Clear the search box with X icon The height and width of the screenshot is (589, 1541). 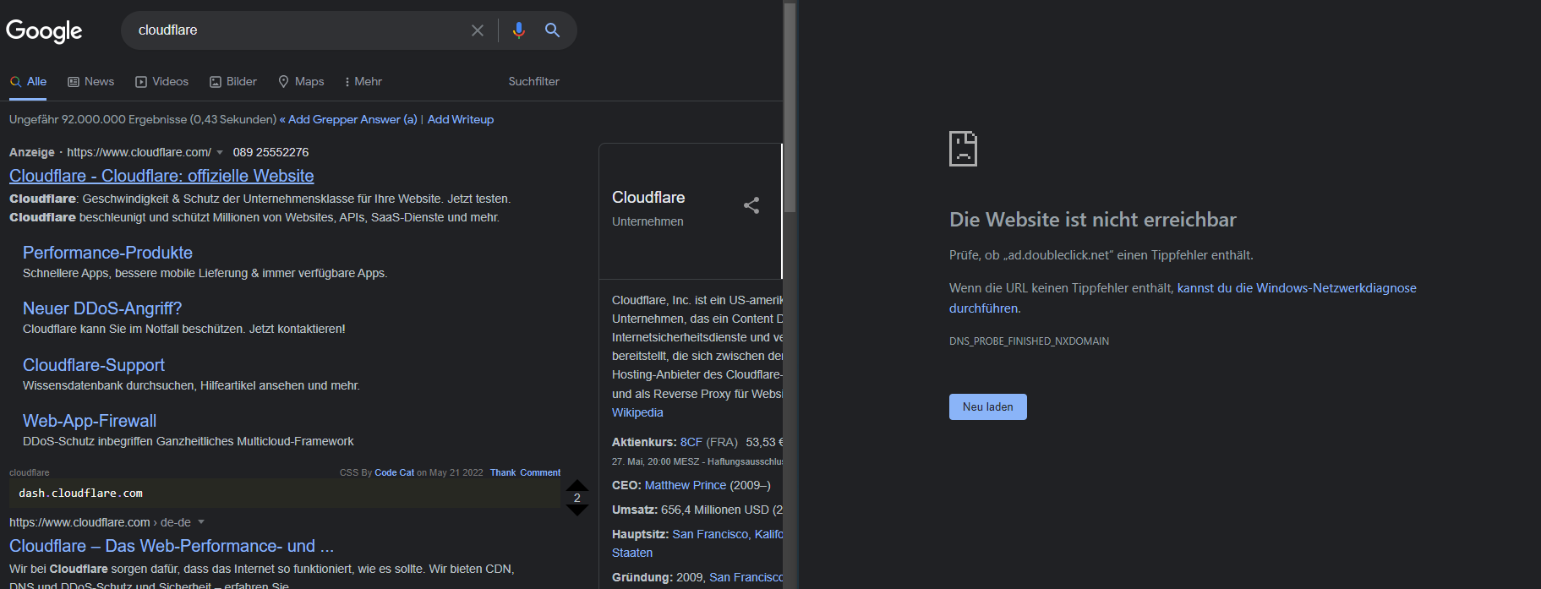[478, 30]
